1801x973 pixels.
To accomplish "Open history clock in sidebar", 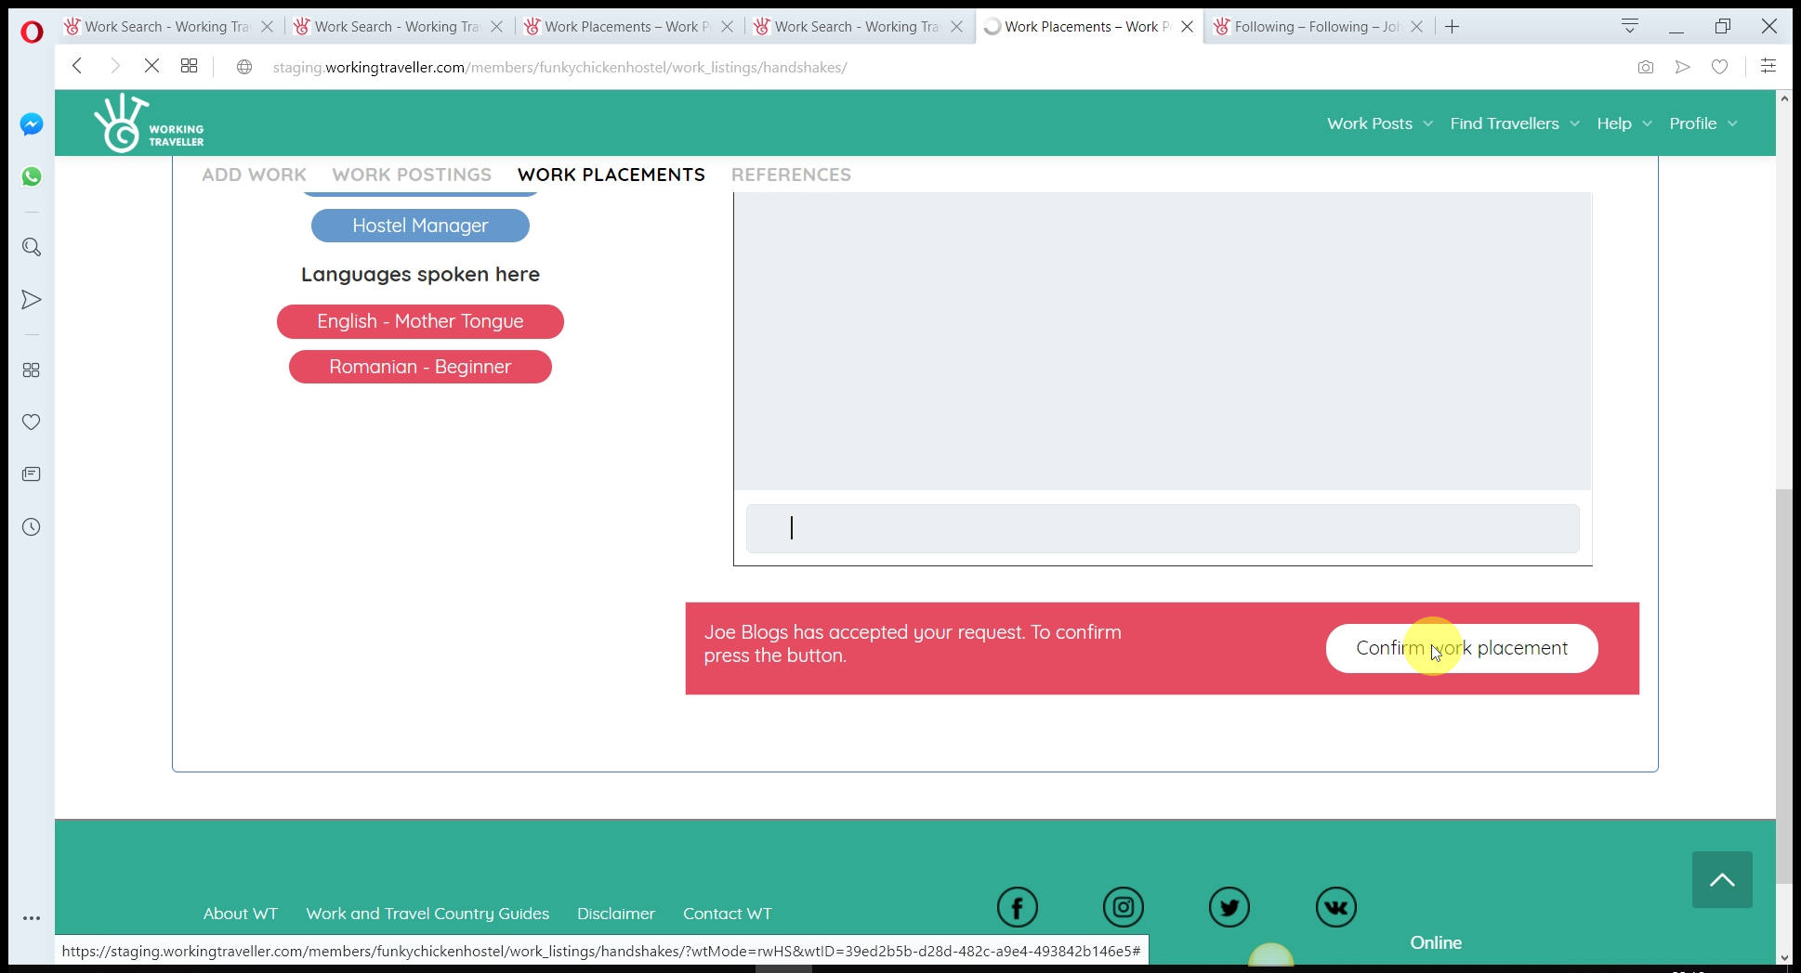I will click(x=32, y=527).
